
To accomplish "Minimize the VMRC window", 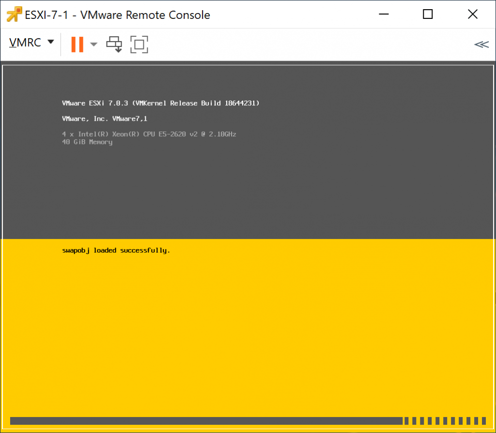I will pyautogui.click(x=384, y=14).
